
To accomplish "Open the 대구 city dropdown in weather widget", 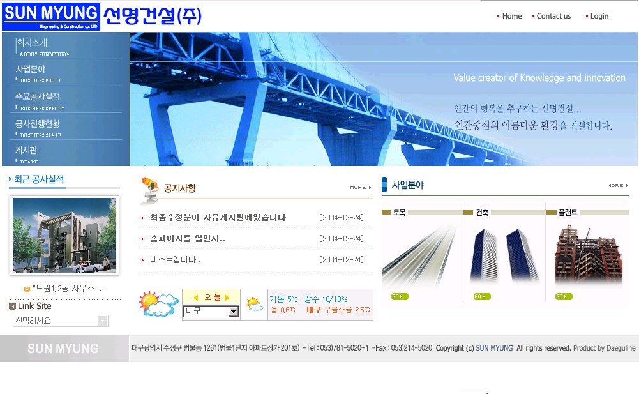I will click(211, 311).
